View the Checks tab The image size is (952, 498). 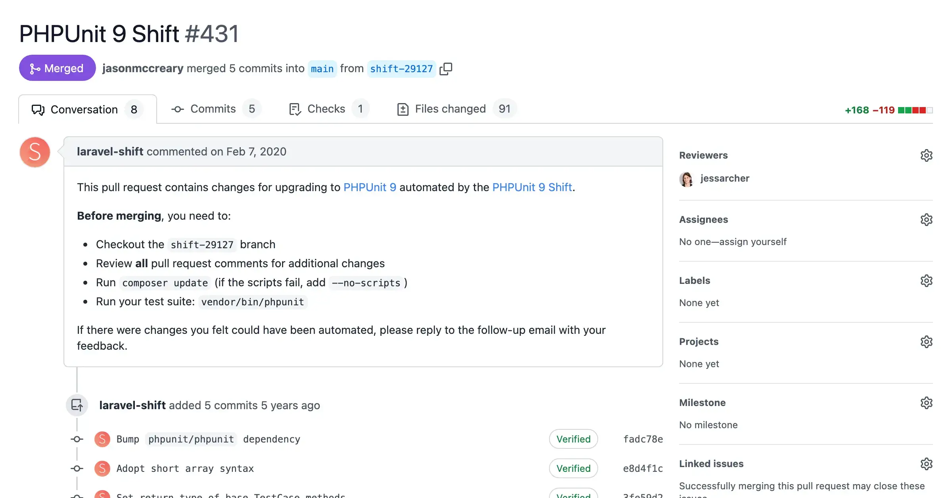[326, 109]
